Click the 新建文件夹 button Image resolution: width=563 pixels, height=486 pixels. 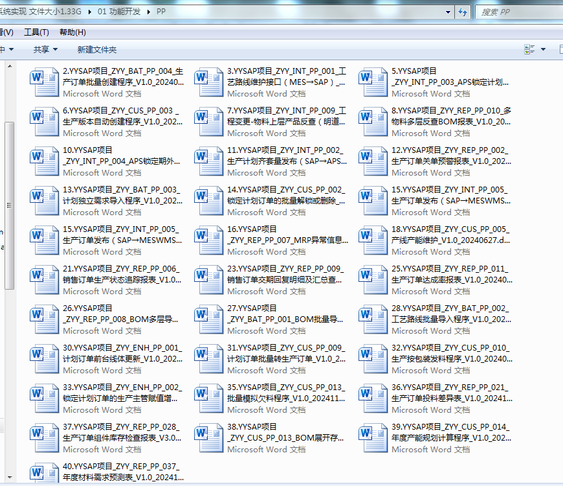pyautogui.click(x=97, y=49)
